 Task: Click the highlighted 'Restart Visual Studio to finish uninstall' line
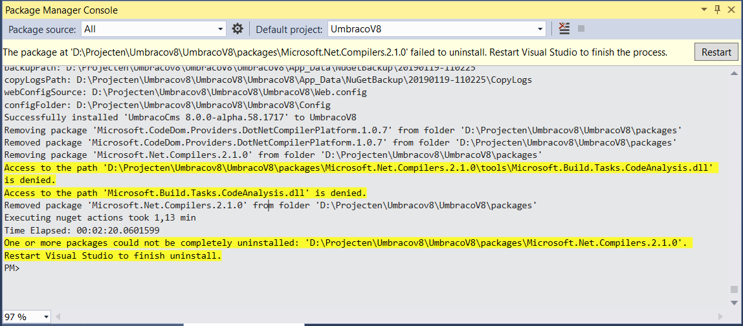(x=113, y=256)
